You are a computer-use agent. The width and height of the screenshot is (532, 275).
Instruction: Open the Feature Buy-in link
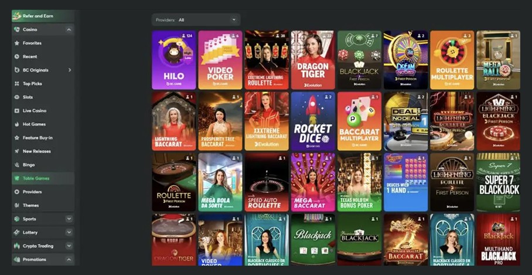(38, 138)
